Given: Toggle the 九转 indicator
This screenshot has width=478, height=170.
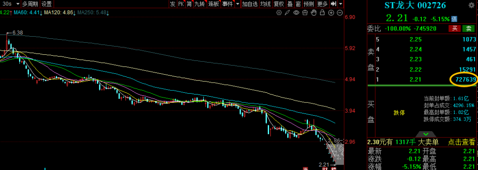Looking at the screenshot, I should pyautogui.click(x=200, y=4).
